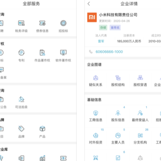This screenshot has height=161, width=161.
Task: Open the 债券信息 bond information icon
Action: [x=42, y=23]
